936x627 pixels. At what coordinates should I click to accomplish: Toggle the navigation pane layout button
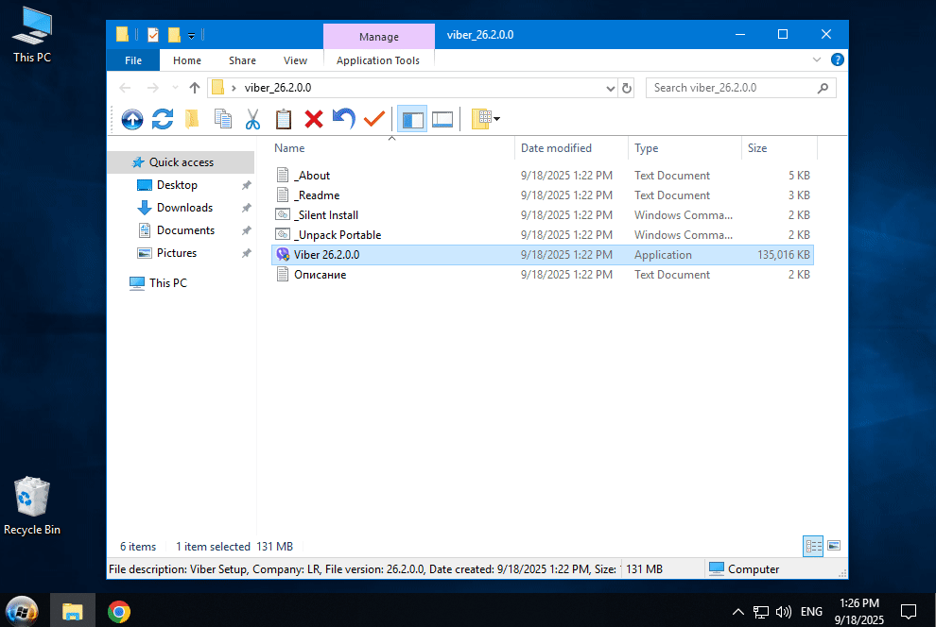pos(412,119)
